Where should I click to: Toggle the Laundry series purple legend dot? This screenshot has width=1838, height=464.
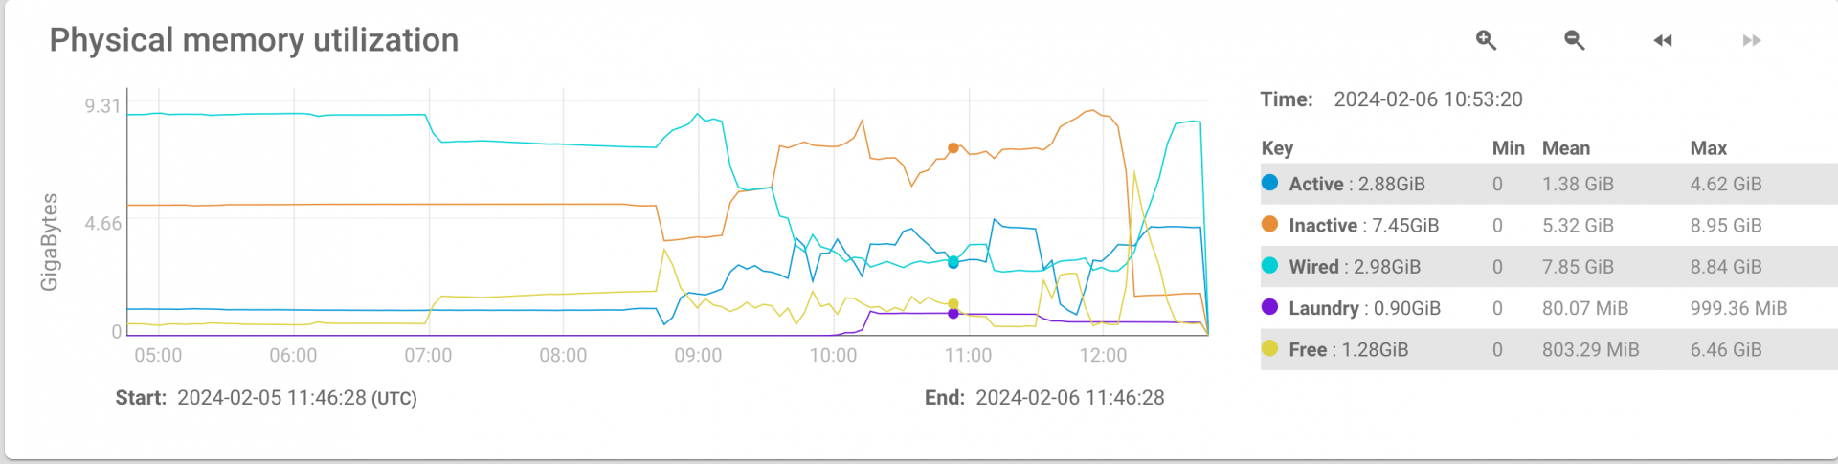[x=1269, y=307]
